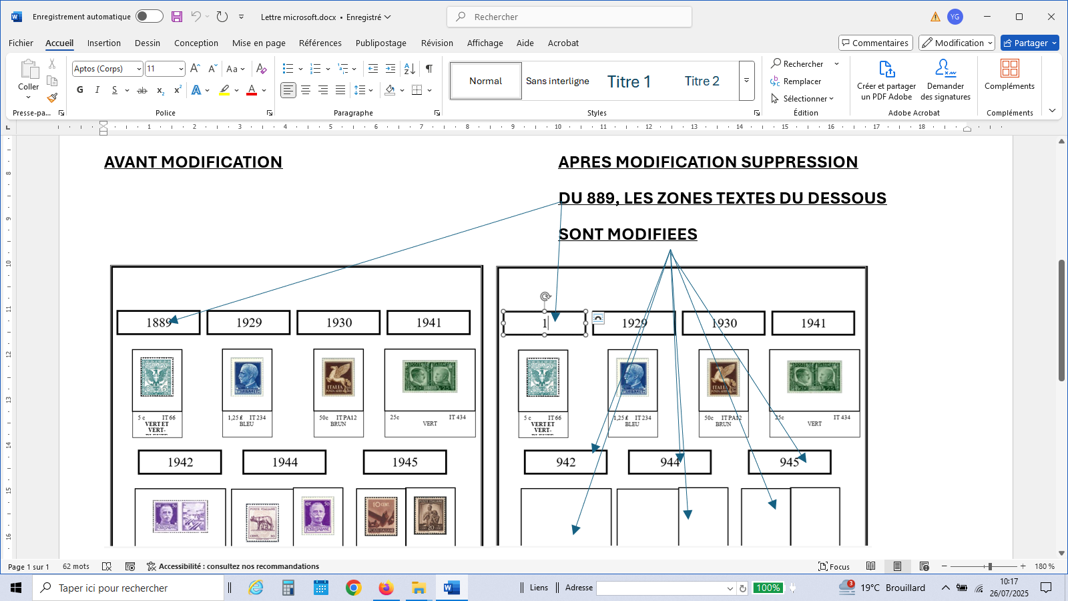Screen dimensions: 1068x601
Task: Open the font name dropdown
Action: tap(139, 69)
